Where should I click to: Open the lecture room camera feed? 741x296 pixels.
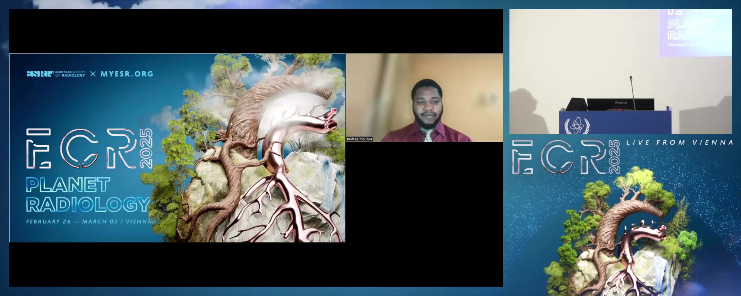coord(621,72)
